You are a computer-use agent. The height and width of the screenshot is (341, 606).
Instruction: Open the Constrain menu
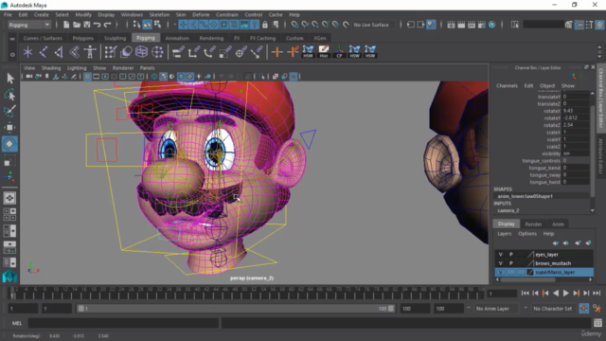click(227, 15)
